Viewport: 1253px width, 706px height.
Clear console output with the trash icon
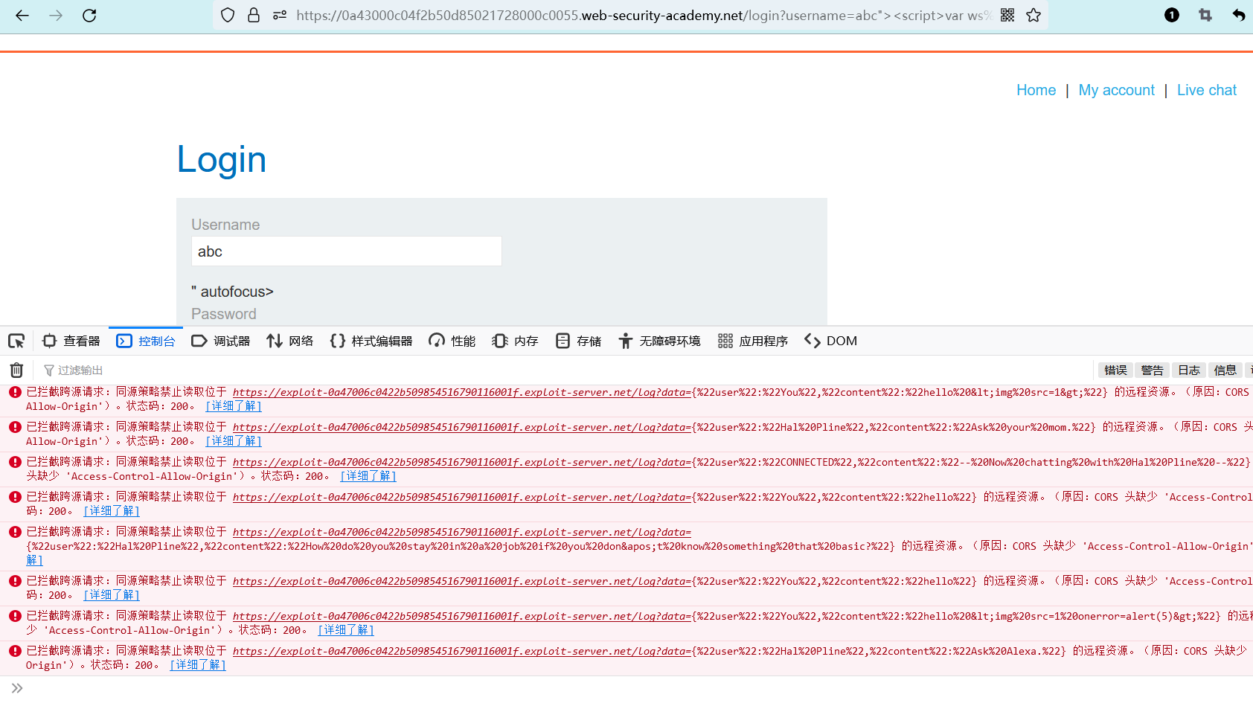pyautogui.click(x=16, y=370)
